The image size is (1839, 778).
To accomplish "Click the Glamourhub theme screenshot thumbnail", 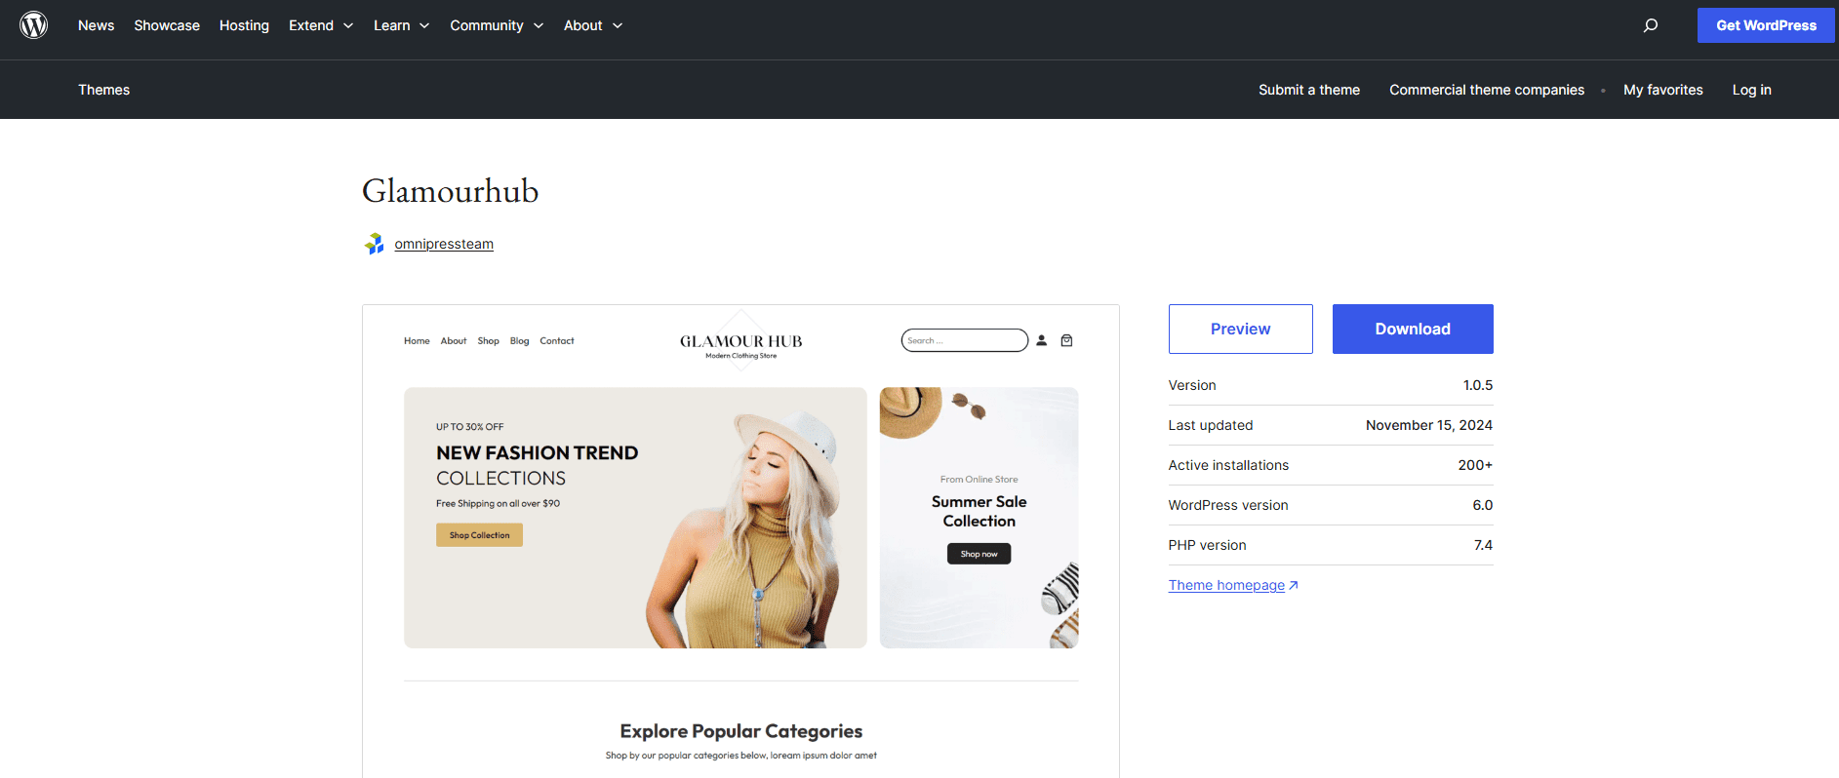I will [740, 541].
